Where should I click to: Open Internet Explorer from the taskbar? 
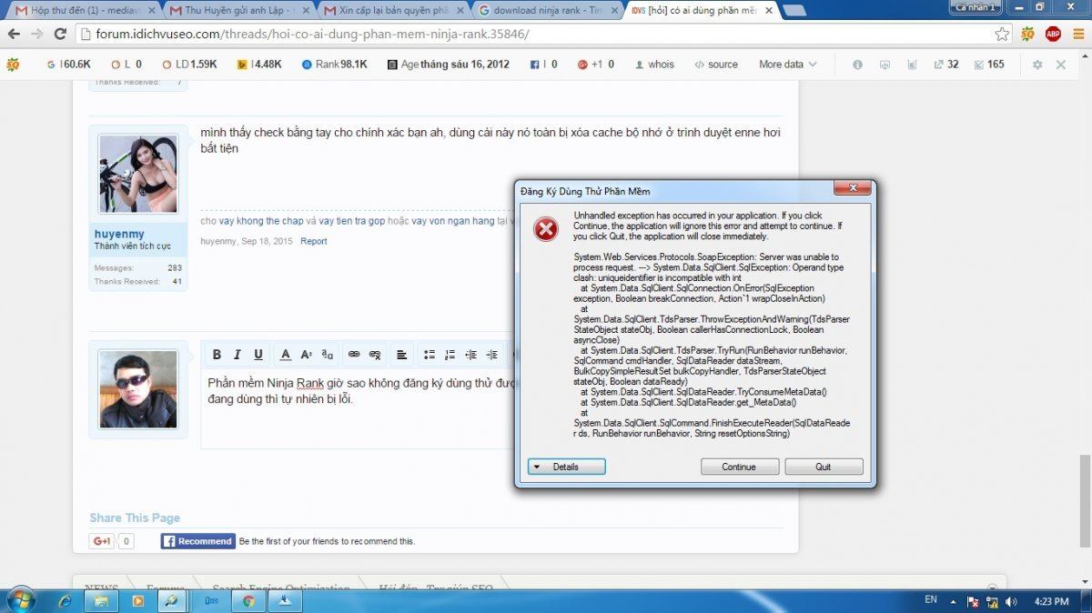coord(65,601)
